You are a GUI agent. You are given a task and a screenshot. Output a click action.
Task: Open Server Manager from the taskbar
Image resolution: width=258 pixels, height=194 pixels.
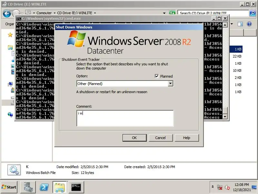coord(28,187)
